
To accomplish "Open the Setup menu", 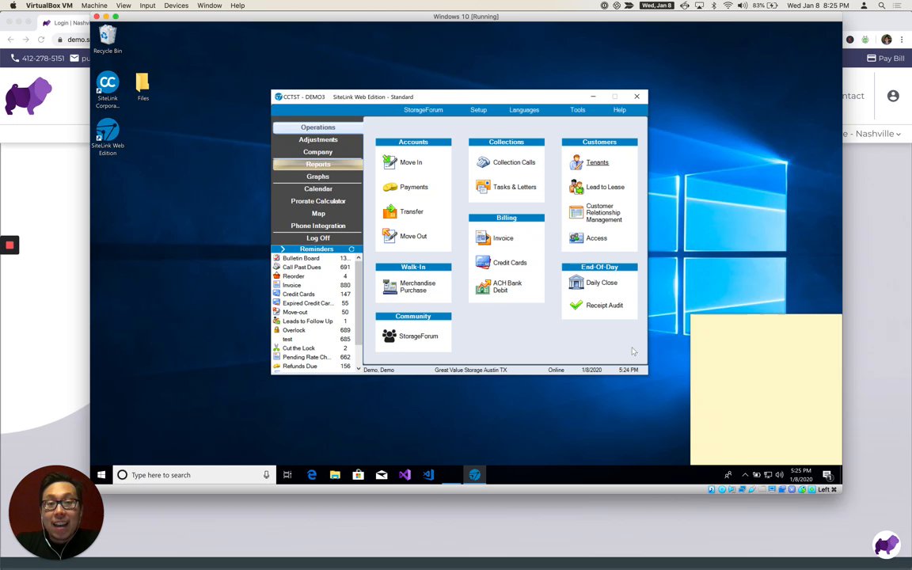I will (x=479, y=109).
